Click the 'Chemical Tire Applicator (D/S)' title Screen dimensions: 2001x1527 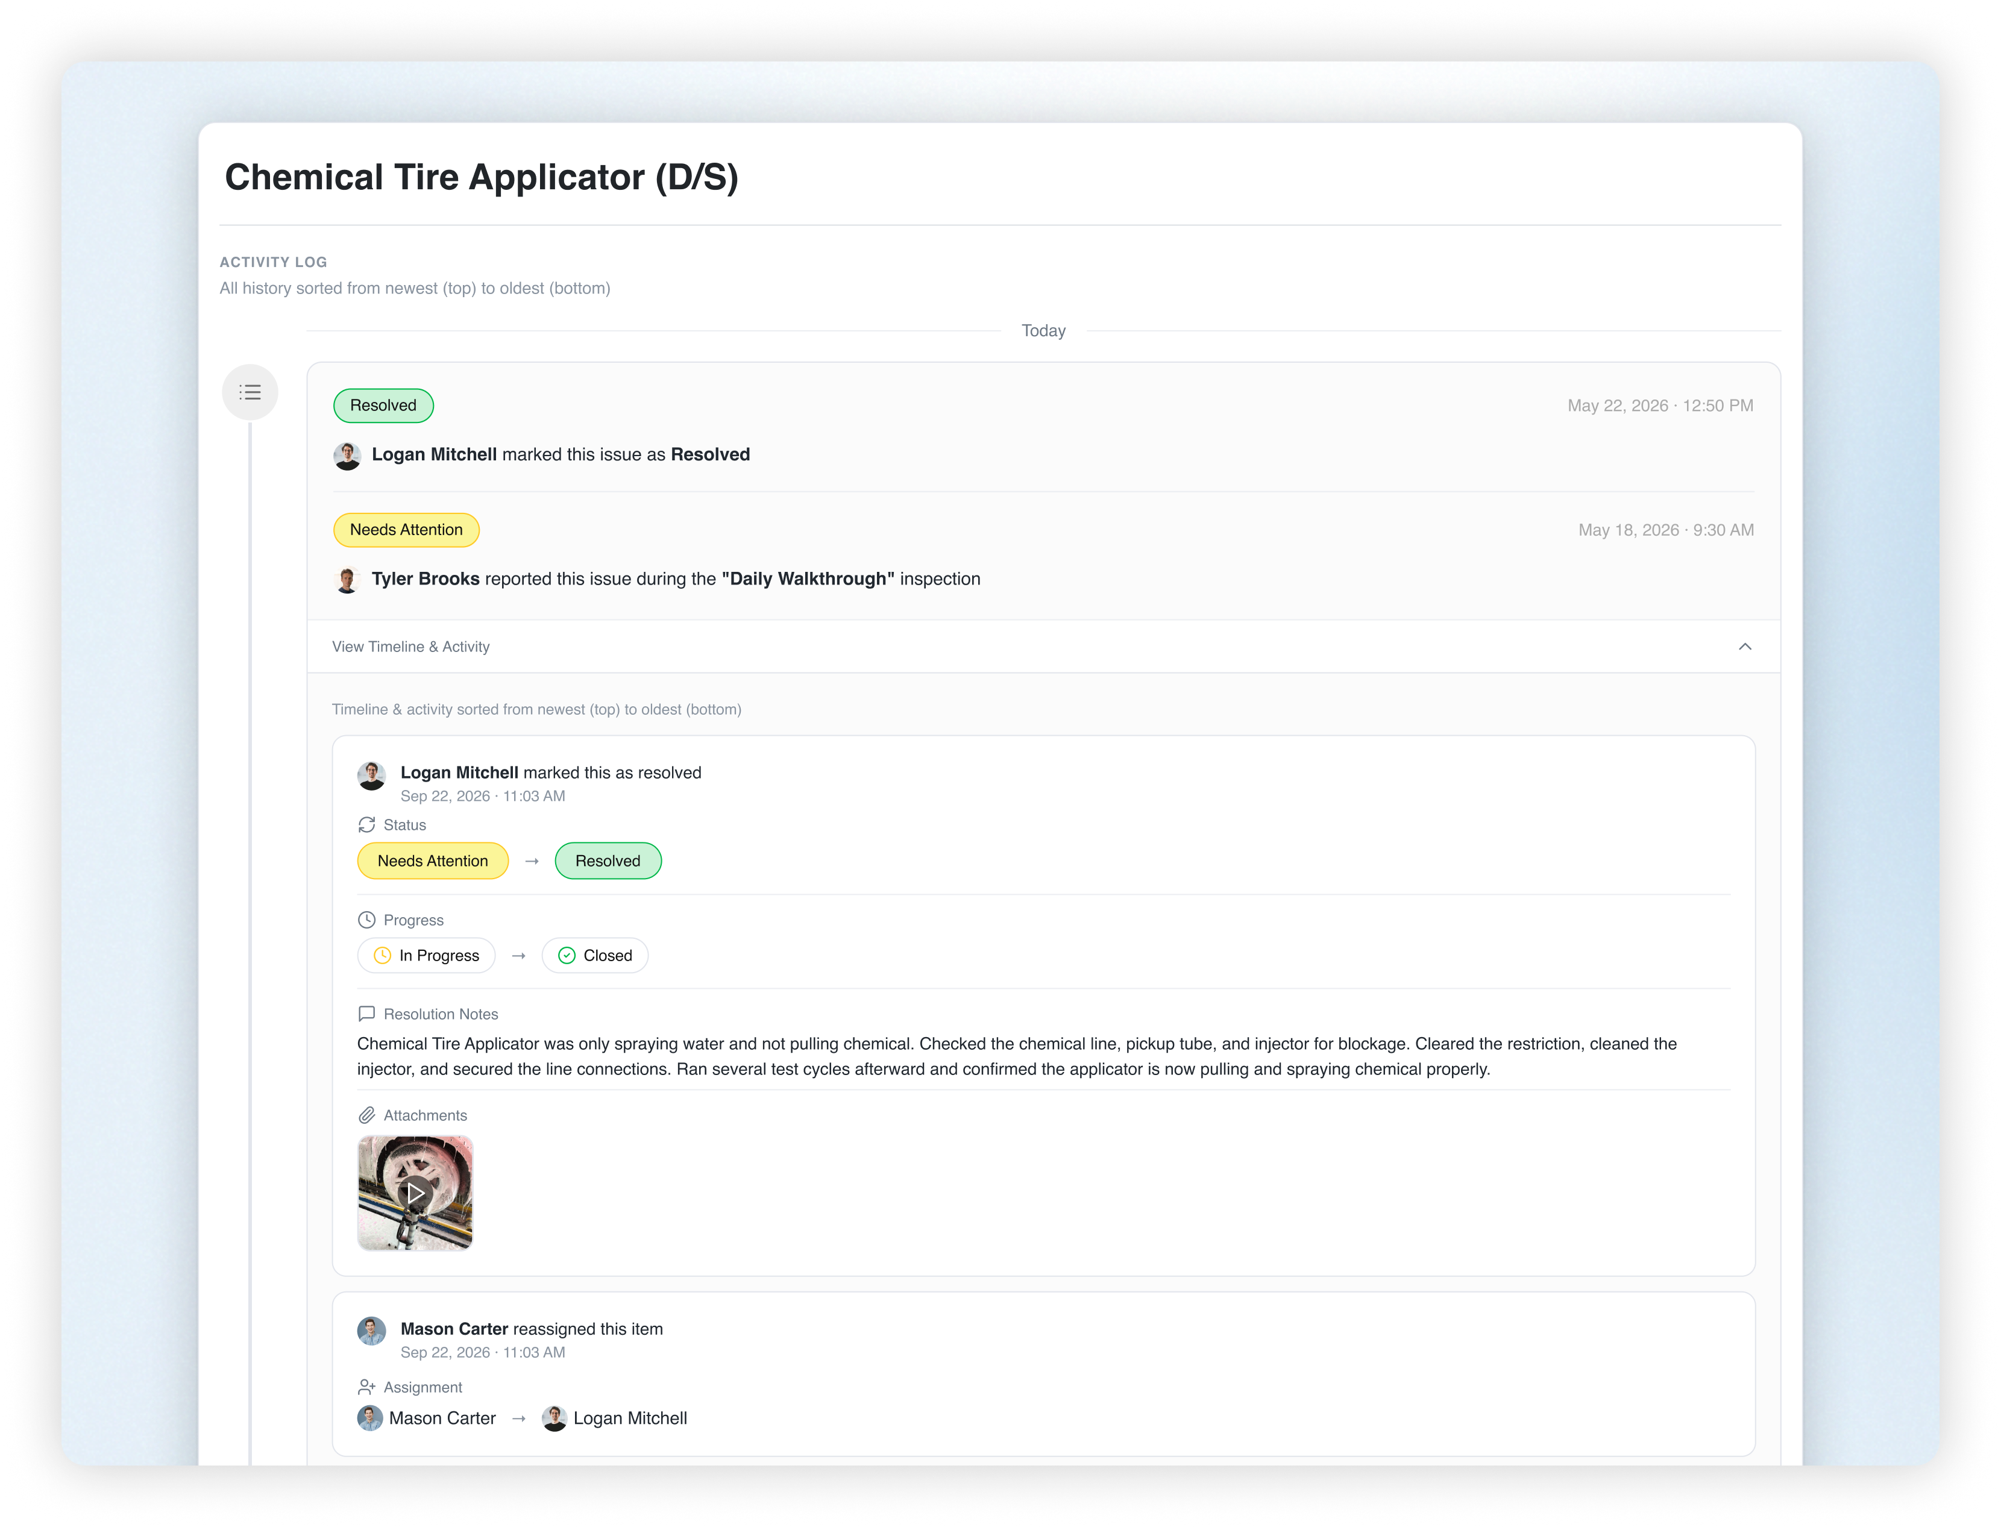click(x=481, y=177)
